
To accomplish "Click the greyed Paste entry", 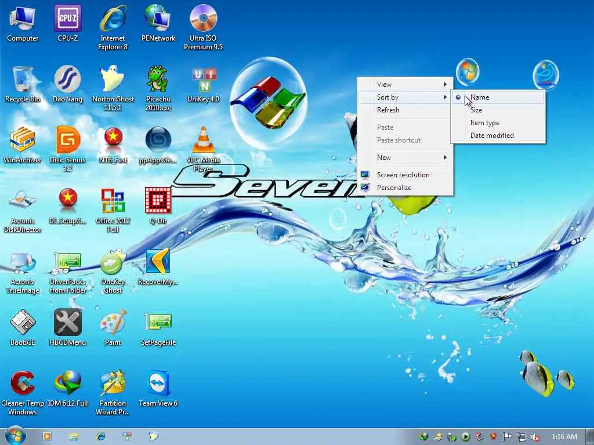I will pos(405,127).
